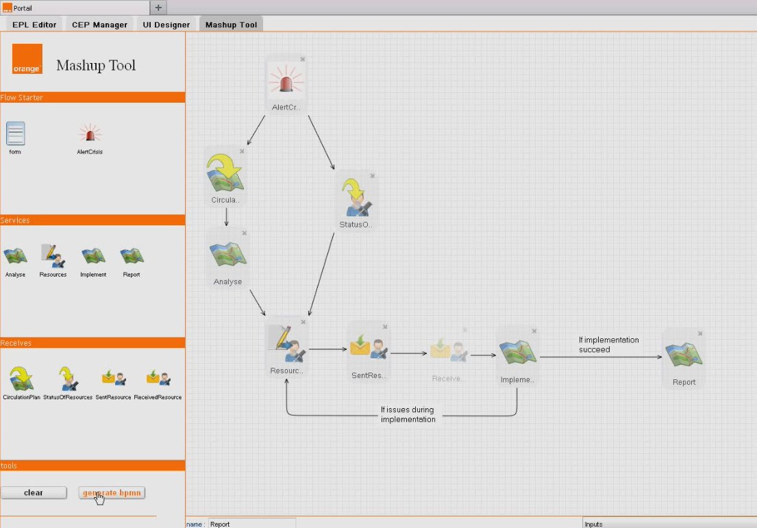This screenshot has width=757, height=528.
Task: Pick the Resources service in palette
Action: tap(53, 256)
